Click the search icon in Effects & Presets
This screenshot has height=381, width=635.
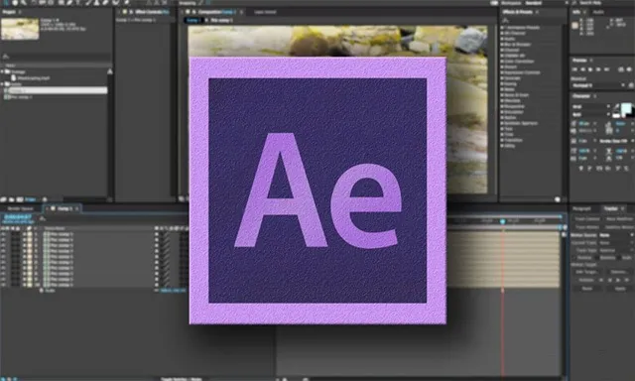click(x=505, y=20)
